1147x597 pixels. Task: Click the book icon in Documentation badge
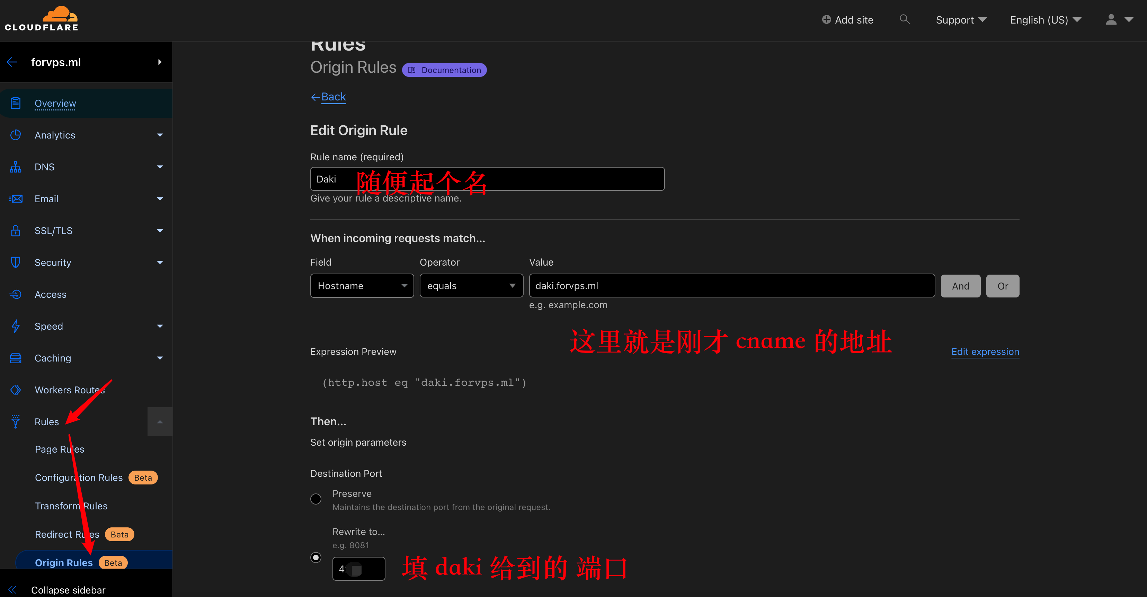[x=412, y=70]
